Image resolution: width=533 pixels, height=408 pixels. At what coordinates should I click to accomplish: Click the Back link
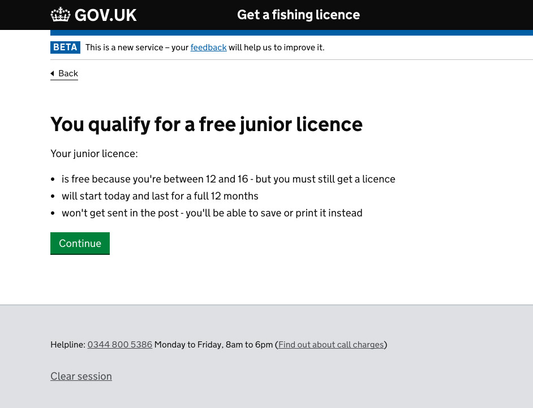(x=68, y=73)
